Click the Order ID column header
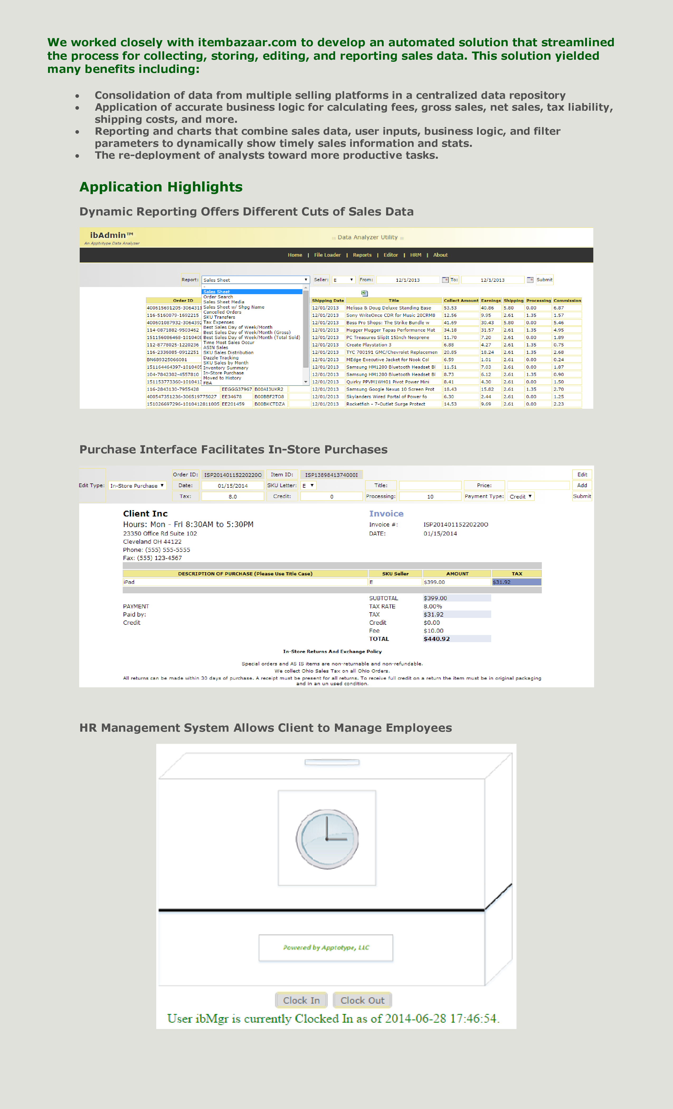Viewport: 673px width, 1109px height. coord(183,301)
